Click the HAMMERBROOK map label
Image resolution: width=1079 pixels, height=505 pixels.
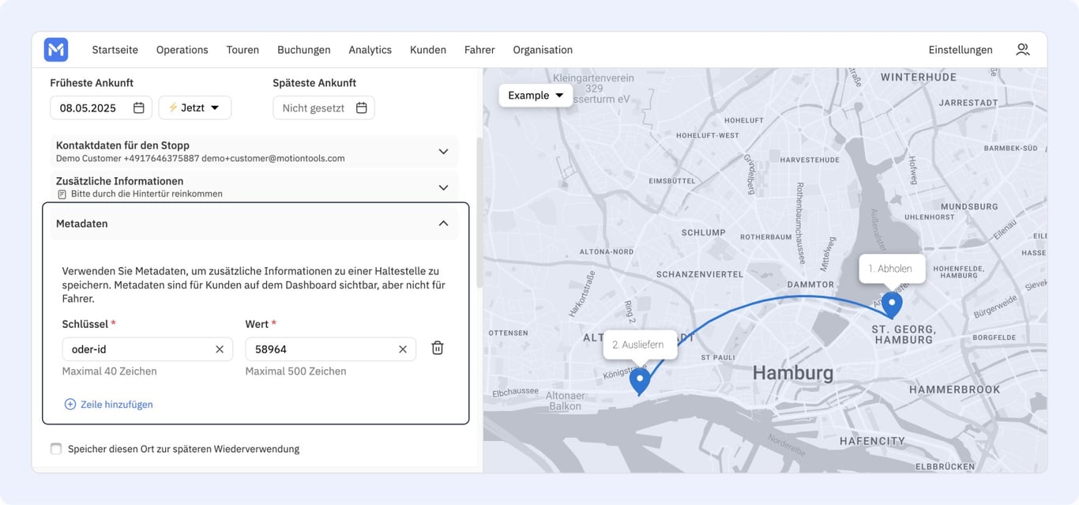point(954,389)
